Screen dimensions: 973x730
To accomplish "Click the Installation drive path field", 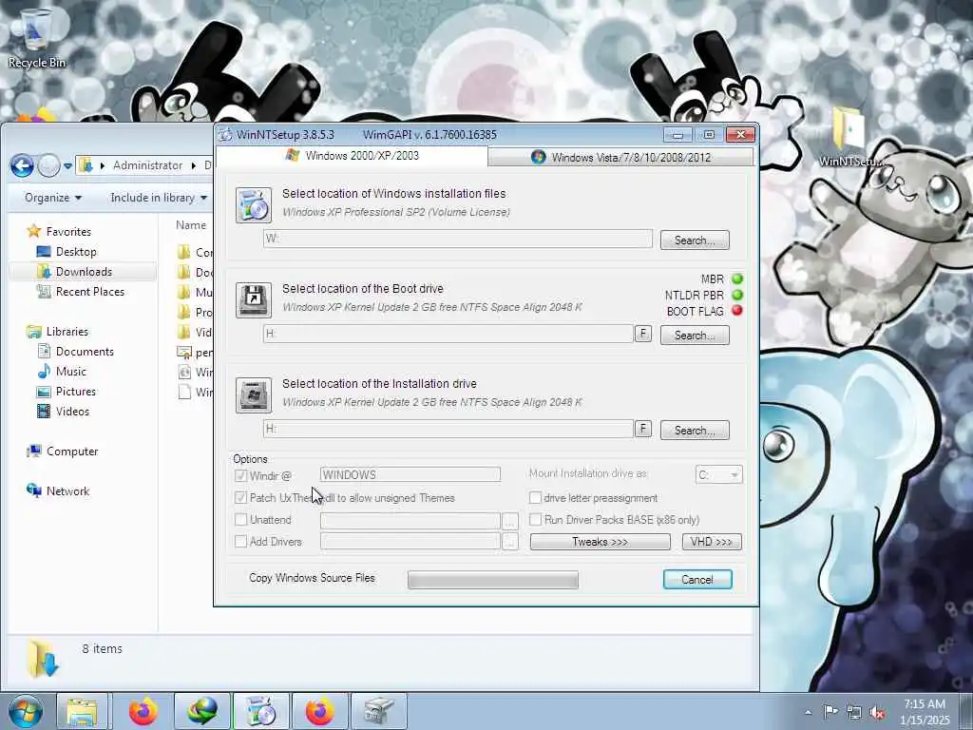I will click(448, 429).
